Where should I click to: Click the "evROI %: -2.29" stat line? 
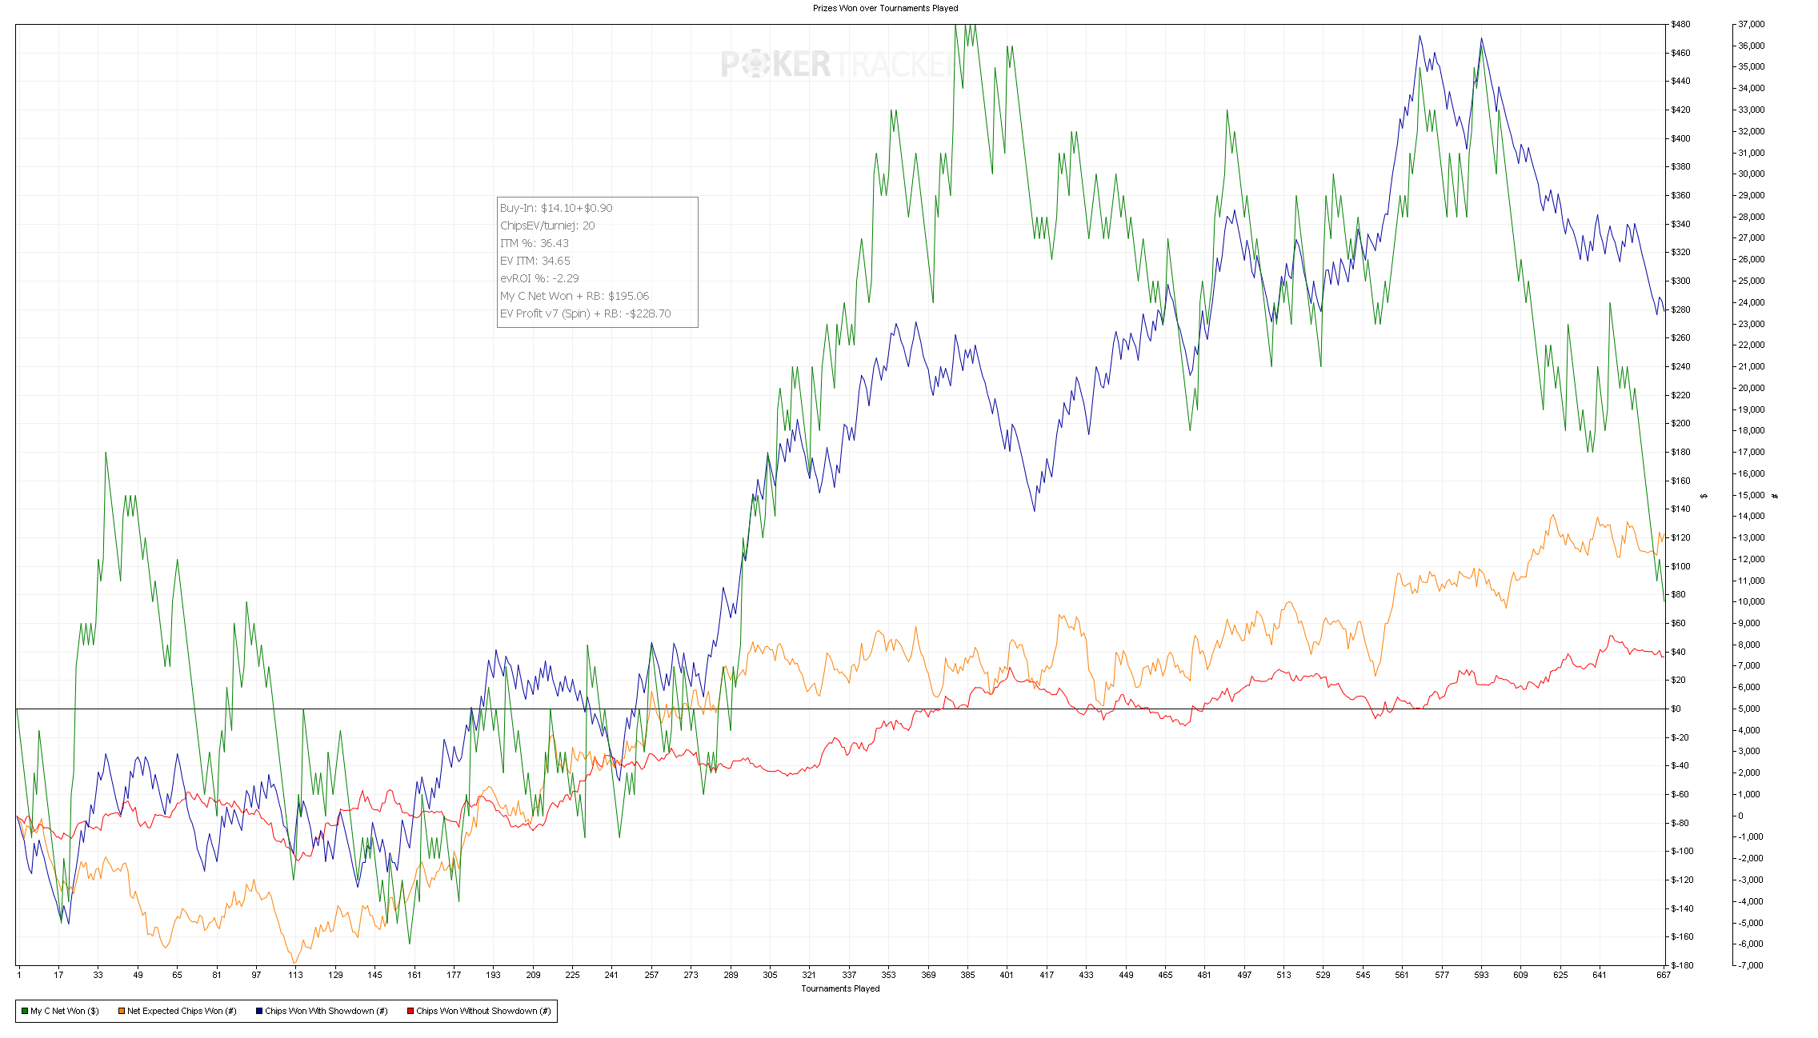click(539, 278)
